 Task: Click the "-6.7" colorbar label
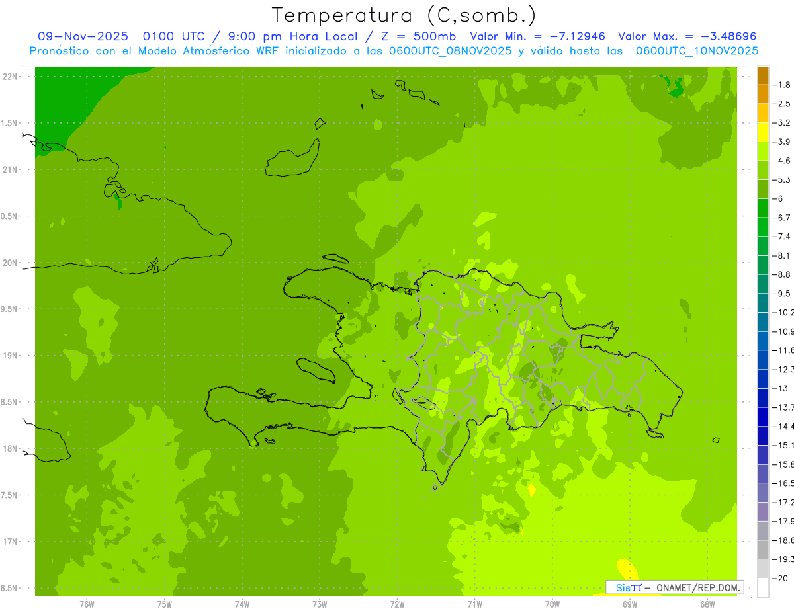(781, 218)
